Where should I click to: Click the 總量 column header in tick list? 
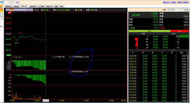[181, 53]
